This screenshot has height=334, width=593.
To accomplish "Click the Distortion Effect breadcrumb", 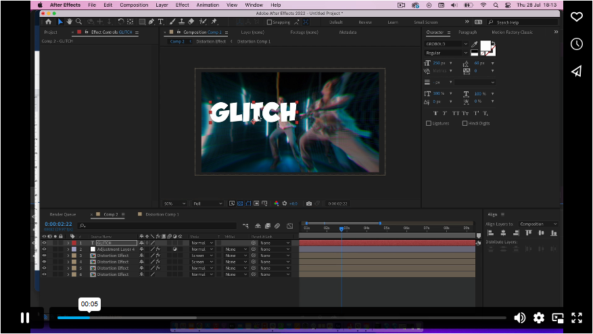I will [211, 42].
